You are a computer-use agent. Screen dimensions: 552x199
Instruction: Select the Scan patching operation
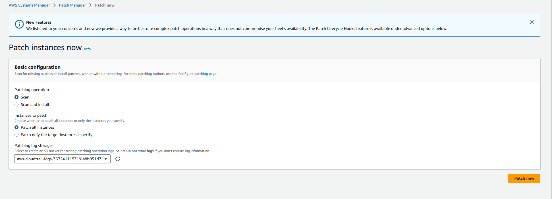point(16,97)
